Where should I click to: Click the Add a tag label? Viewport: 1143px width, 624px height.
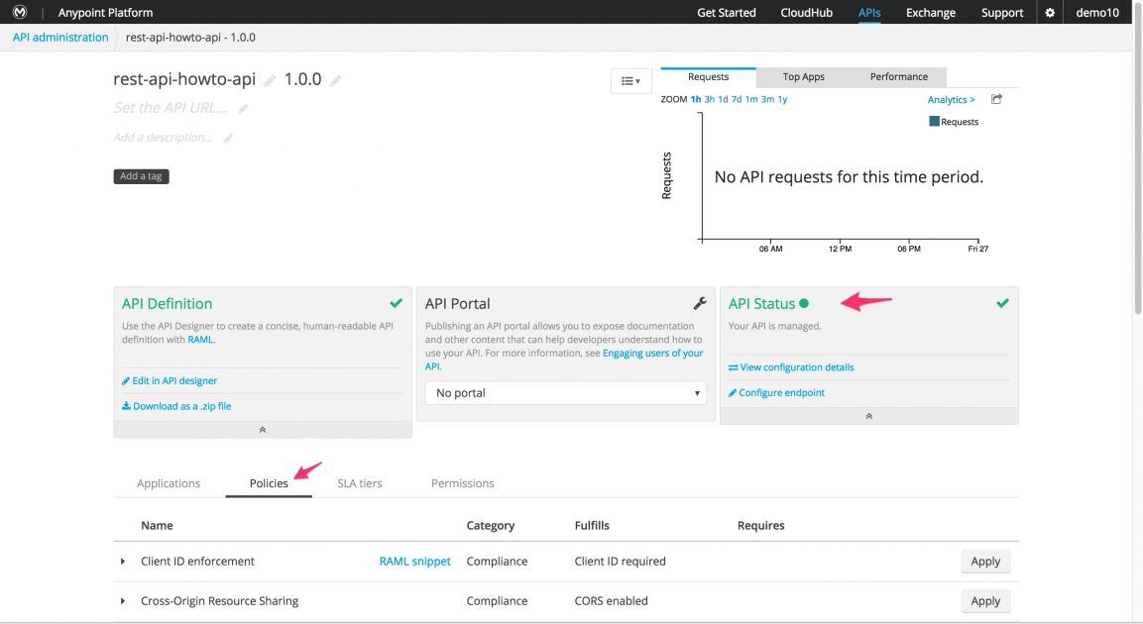coord(141,176)
